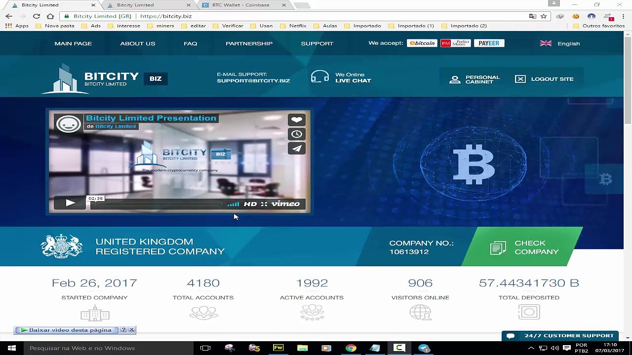The image size is (632, 355).
Task: Go back using the browser back arrow
Action: (x=9, y=16)
